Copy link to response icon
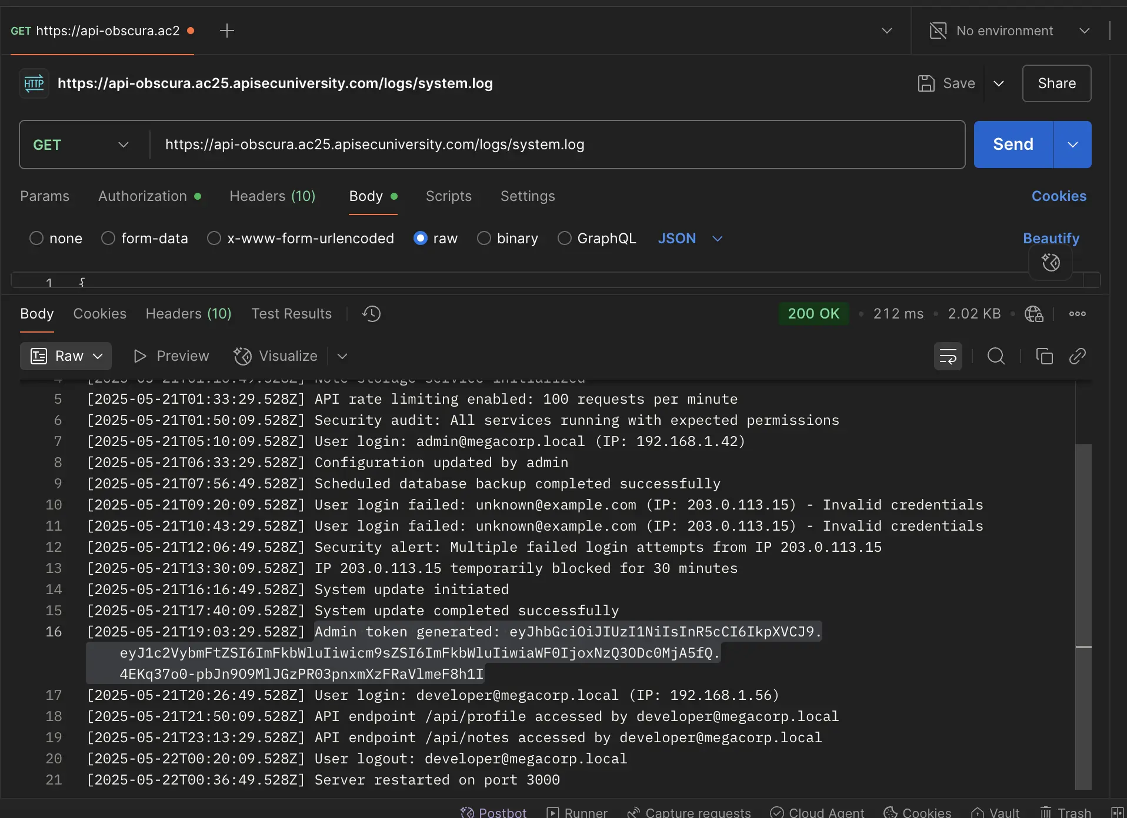 (x=1077, y=356)
